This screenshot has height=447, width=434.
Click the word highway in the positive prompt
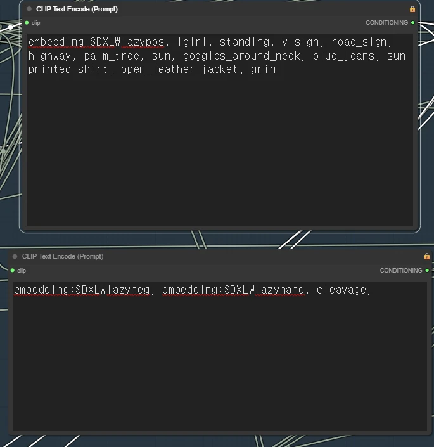point(49,56)
